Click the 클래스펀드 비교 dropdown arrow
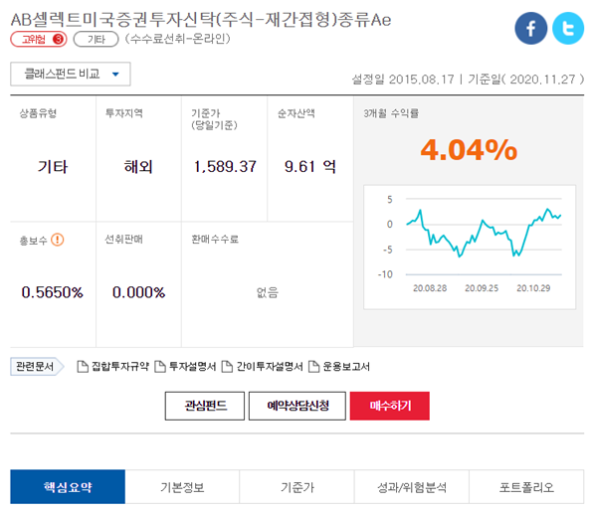Image resolution: width=589 pixels, height=511 pixels. [115, 75]
